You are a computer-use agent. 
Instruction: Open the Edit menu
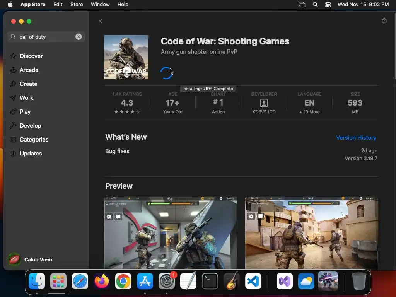pos(58,5)
